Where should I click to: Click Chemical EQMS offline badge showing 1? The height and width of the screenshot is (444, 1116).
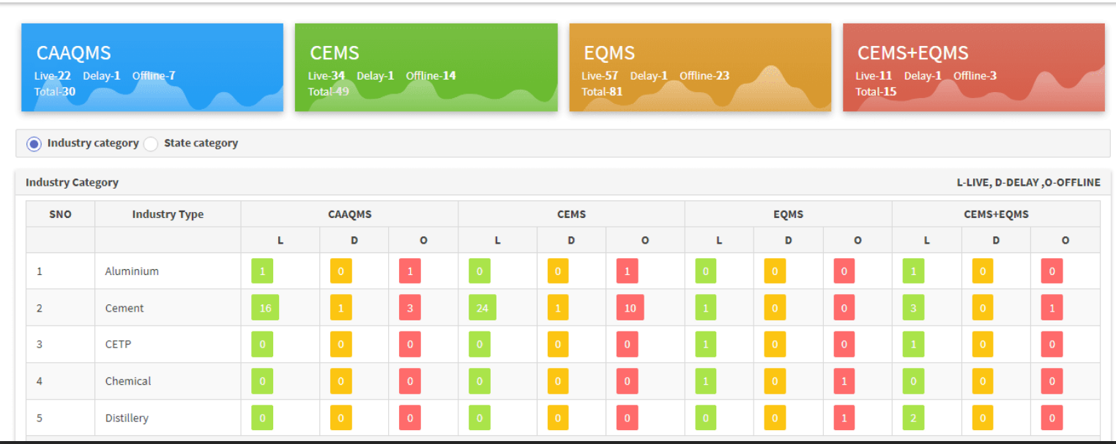844,382
